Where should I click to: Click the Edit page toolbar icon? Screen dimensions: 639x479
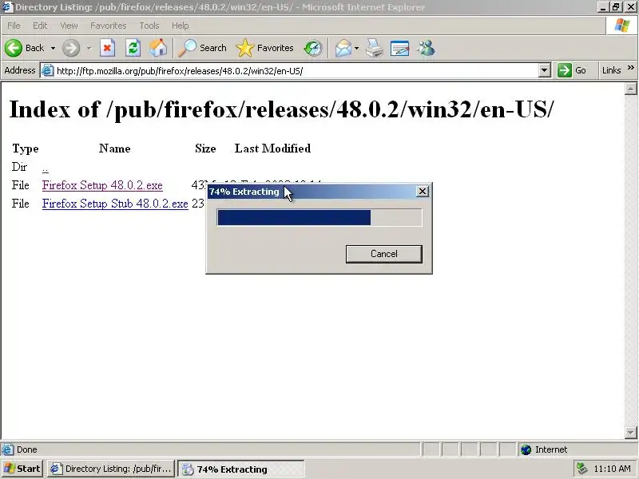click(399, 48)
